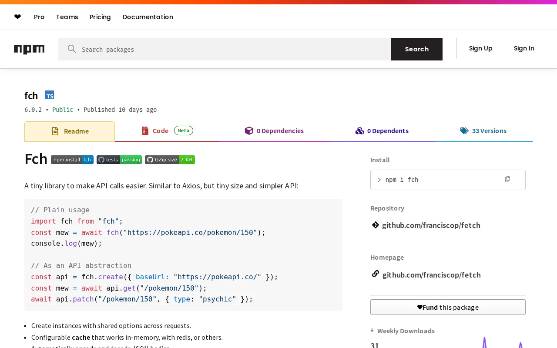Click the Versions tags icon
557x348 pixels.
(464, 130)
